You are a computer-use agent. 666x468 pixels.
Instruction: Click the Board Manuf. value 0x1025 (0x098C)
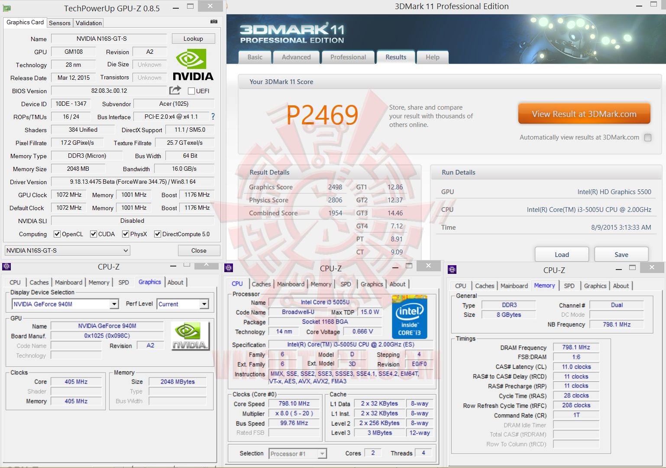[x=107, y=336]
